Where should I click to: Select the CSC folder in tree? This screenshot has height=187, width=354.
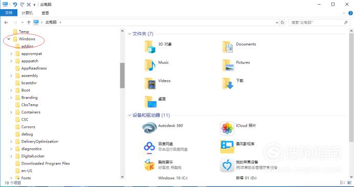22,120
